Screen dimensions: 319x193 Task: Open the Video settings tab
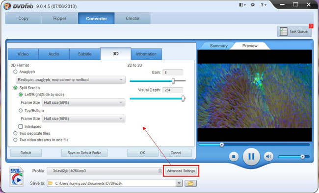click(x=23, y=54)
